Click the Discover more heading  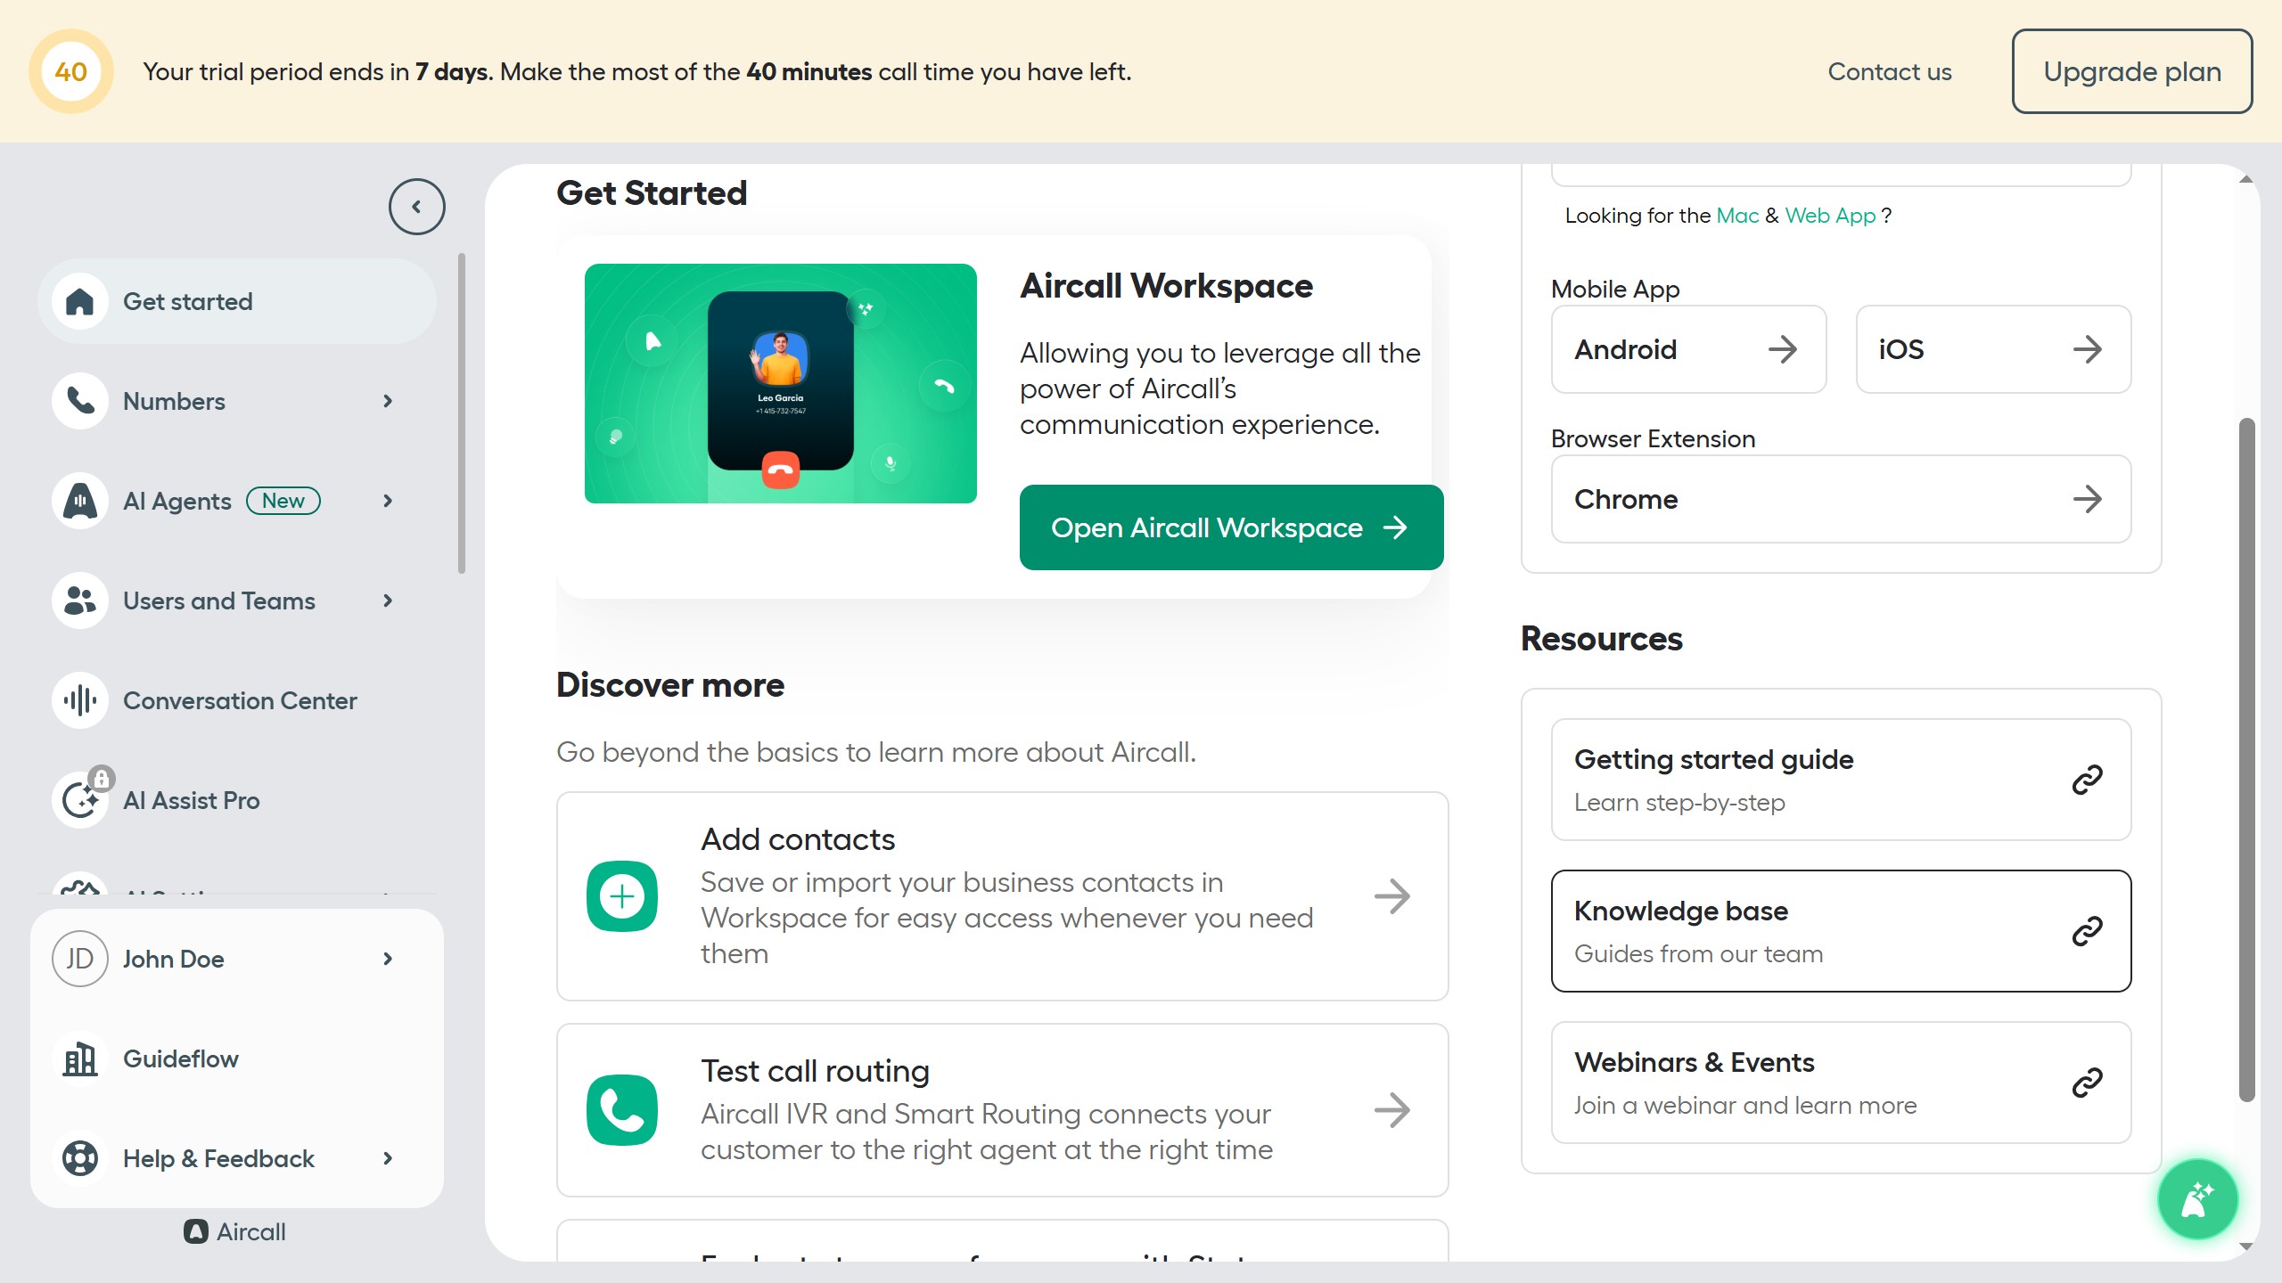click(670, 685)
